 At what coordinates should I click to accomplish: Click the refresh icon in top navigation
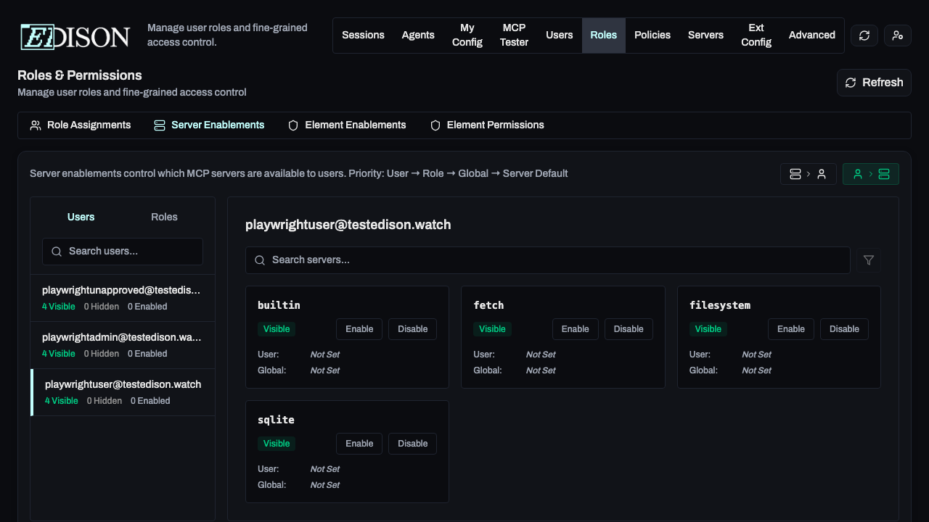864,36
